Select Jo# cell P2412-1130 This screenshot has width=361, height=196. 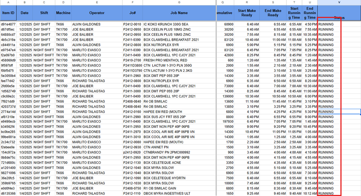(x=132, y=163)
